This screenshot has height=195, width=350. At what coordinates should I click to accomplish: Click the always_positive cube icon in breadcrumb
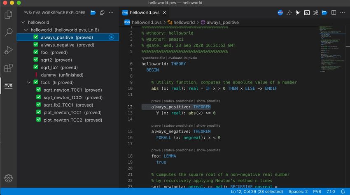click(x=203, y=22)
